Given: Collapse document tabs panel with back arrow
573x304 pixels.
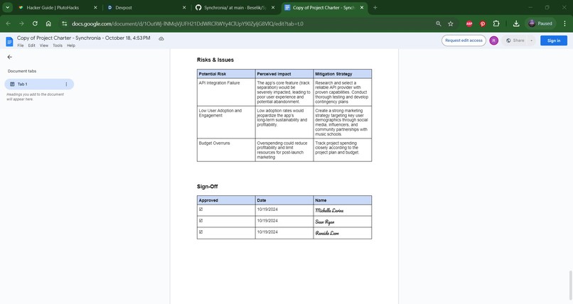Looking at the screenshot, I should click(x=9, y=57).
